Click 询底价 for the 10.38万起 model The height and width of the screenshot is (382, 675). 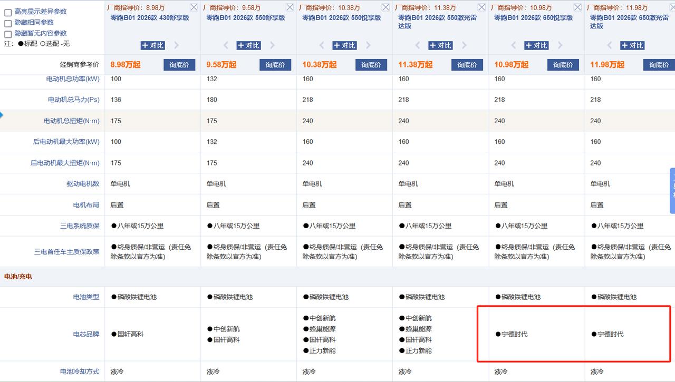pos(371,65)
